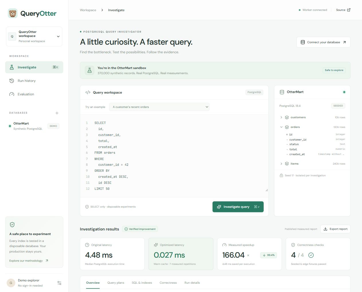Collapse the orders table
The width and height of the screenshot is (362, 292).
[312, 127]
